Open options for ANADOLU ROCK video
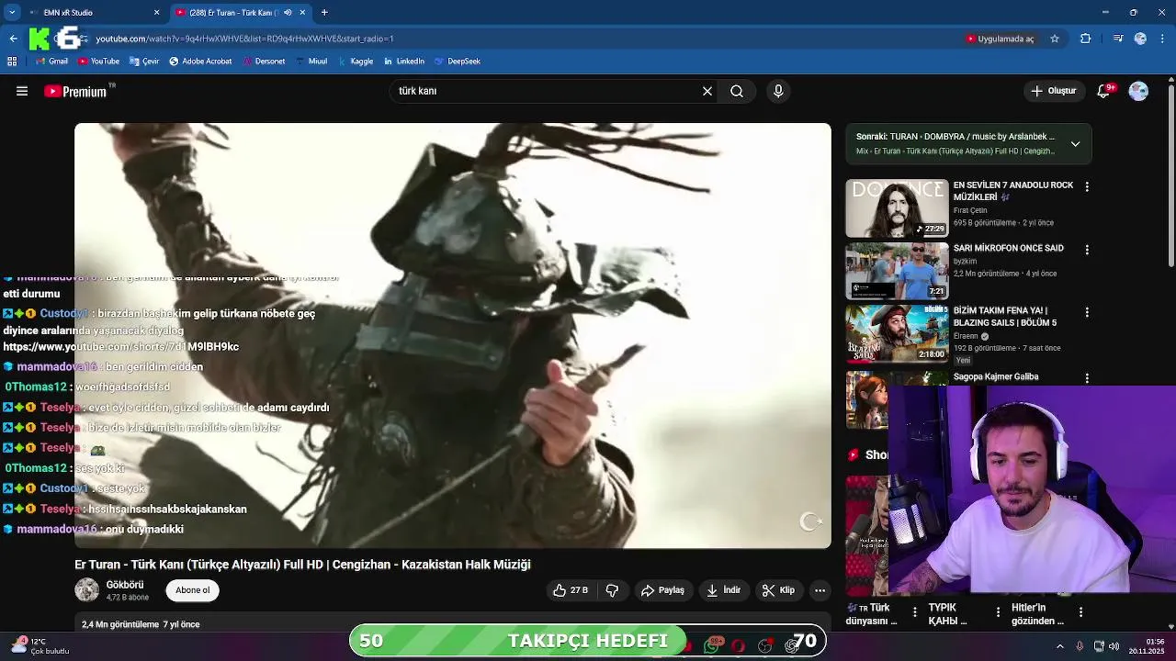Screen dimensions: 1176x661 pos(1087,186)
